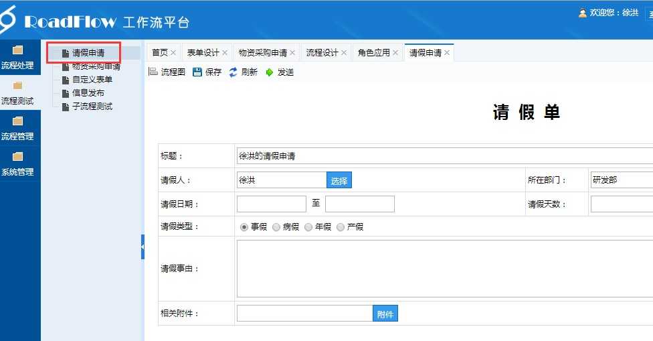Click the 标题 title input field
653x341 pixels.
(445, 156)
